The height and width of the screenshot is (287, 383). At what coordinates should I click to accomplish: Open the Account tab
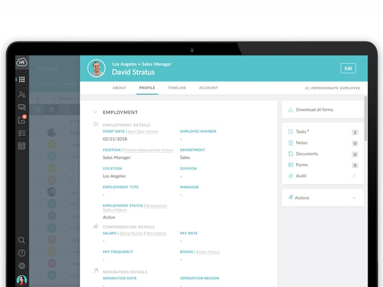coord(208,88)
